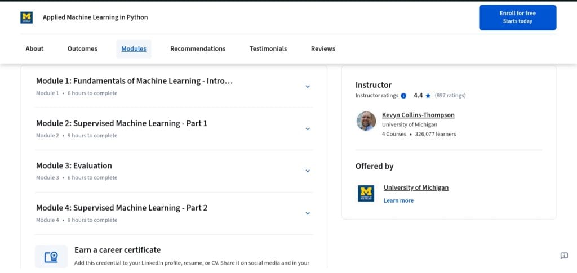Click the Module 2 Supervised Machine Learning title
The image size is (577, 273).
point(122,123)
